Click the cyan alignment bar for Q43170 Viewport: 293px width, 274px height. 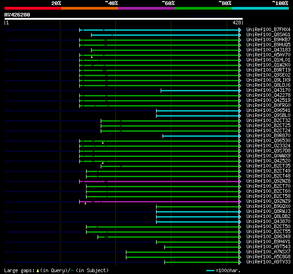[200, 91]
